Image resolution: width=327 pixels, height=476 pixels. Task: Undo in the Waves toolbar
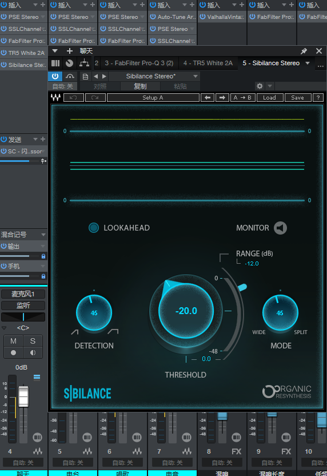coord(73,97)
